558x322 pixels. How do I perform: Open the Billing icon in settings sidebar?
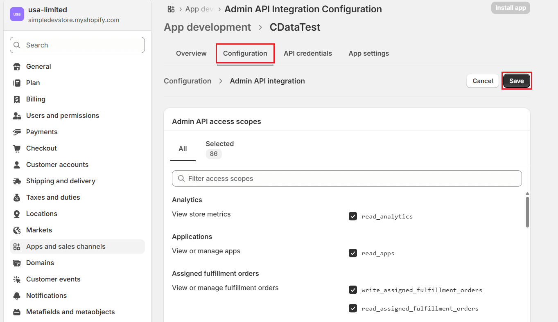[x=17, y=99]
